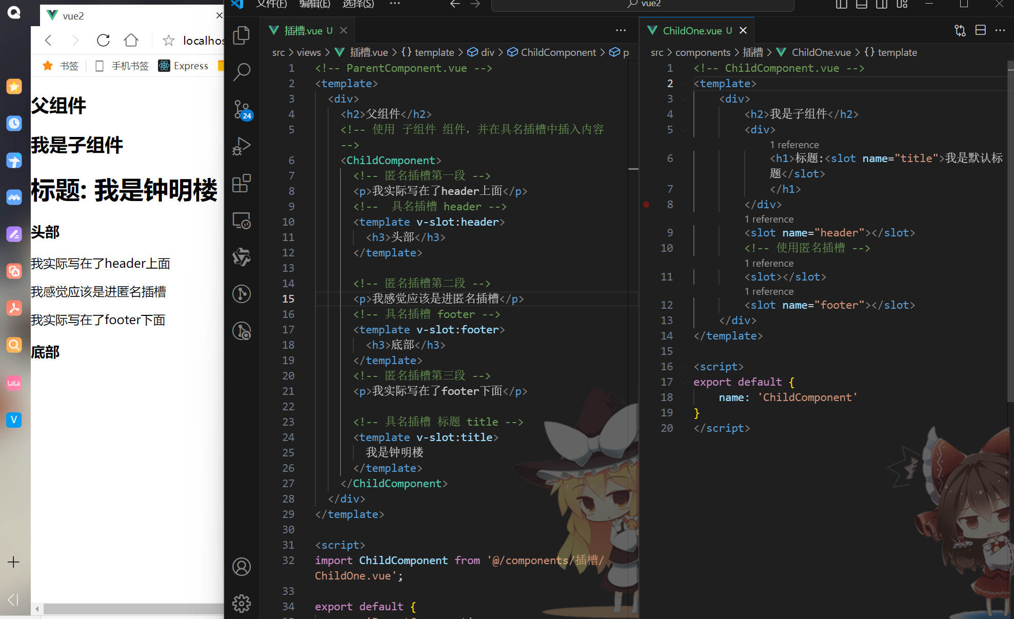Customize layout button in title bar
This screenshot has height=619, width=1014.
902,4
